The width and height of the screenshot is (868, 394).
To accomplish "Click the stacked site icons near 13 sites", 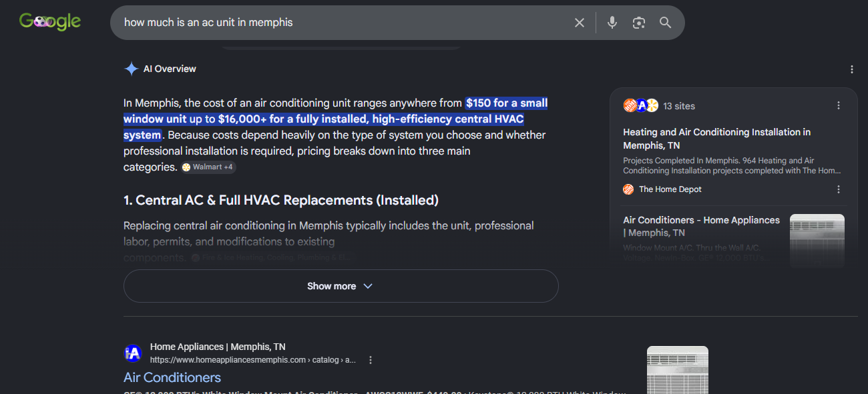I will 641,105.
